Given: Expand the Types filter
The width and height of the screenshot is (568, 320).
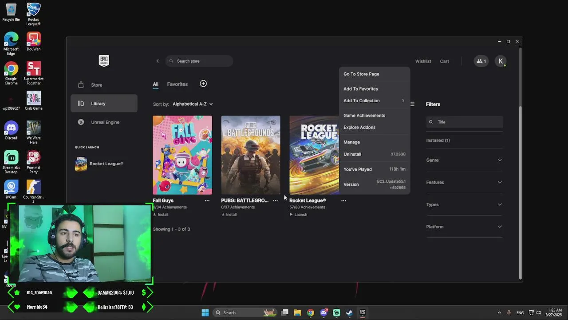Looking at the screenshot, I should tap(464, 204).
